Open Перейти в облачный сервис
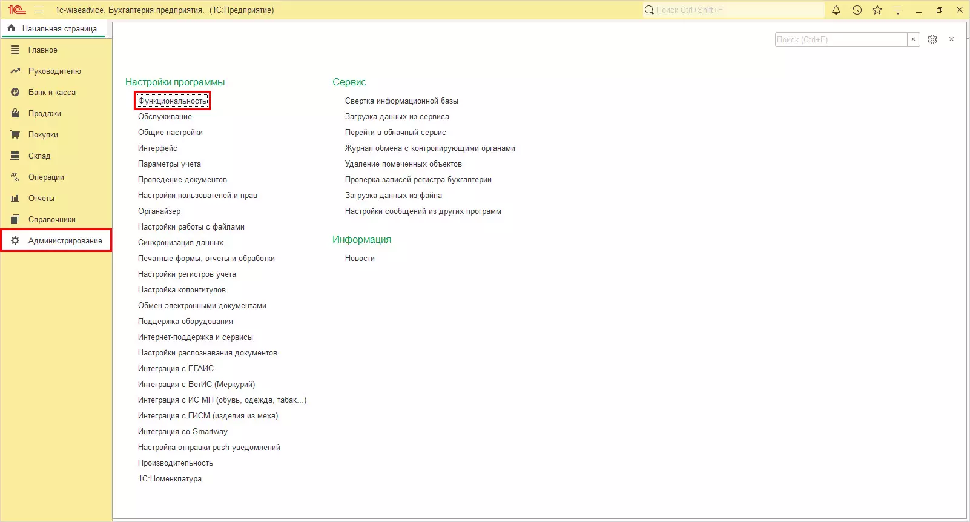This screenshot has width=970, height=522. [395, 132]
